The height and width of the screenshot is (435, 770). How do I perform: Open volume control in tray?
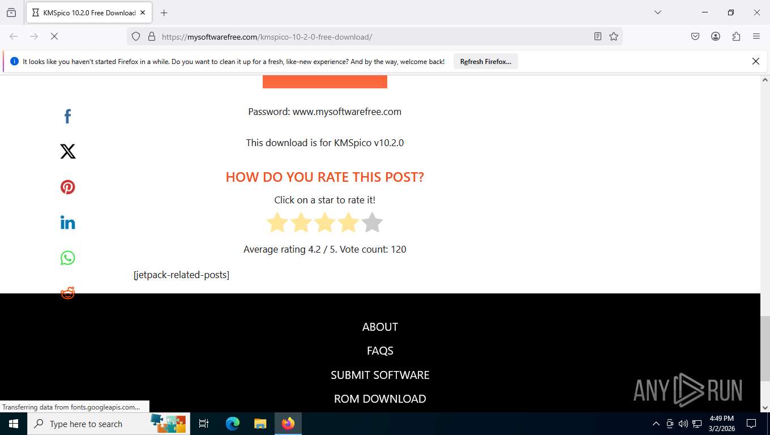point(683,424)
